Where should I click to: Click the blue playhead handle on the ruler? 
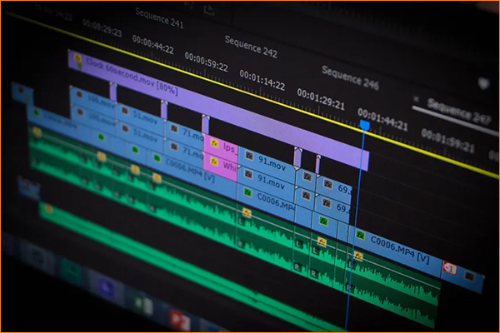tap(365, 125)
